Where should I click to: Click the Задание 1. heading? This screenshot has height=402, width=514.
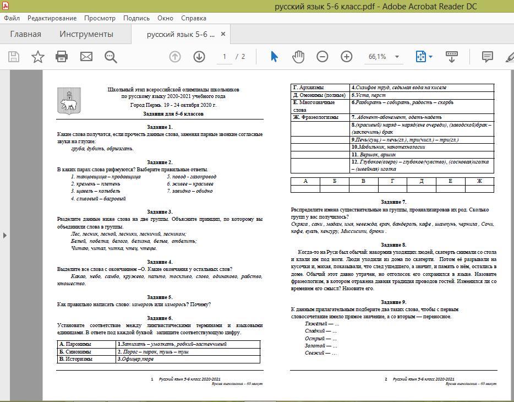pos(160,127)
